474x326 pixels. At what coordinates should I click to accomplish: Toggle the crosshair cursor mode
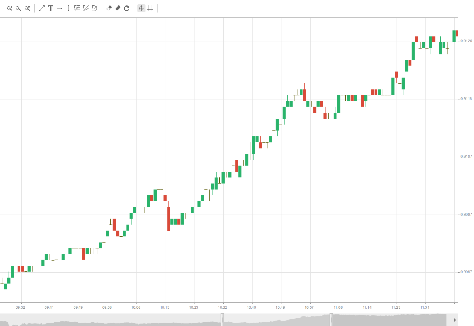click(141, 8)
